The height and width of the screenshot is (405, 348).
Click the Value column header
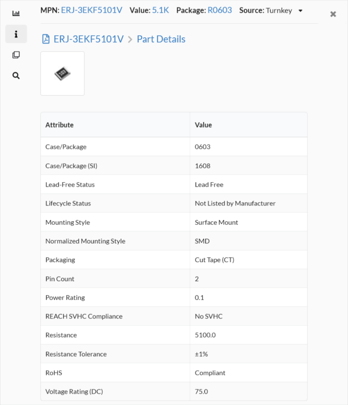click(203, 125)
